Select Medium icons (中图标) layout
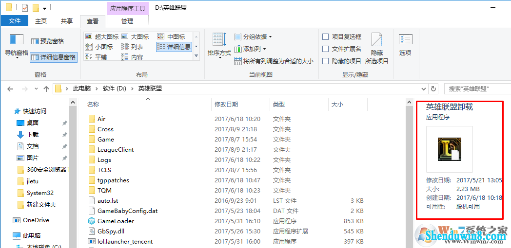Screen dimensions: 511x248 (171, 37)
